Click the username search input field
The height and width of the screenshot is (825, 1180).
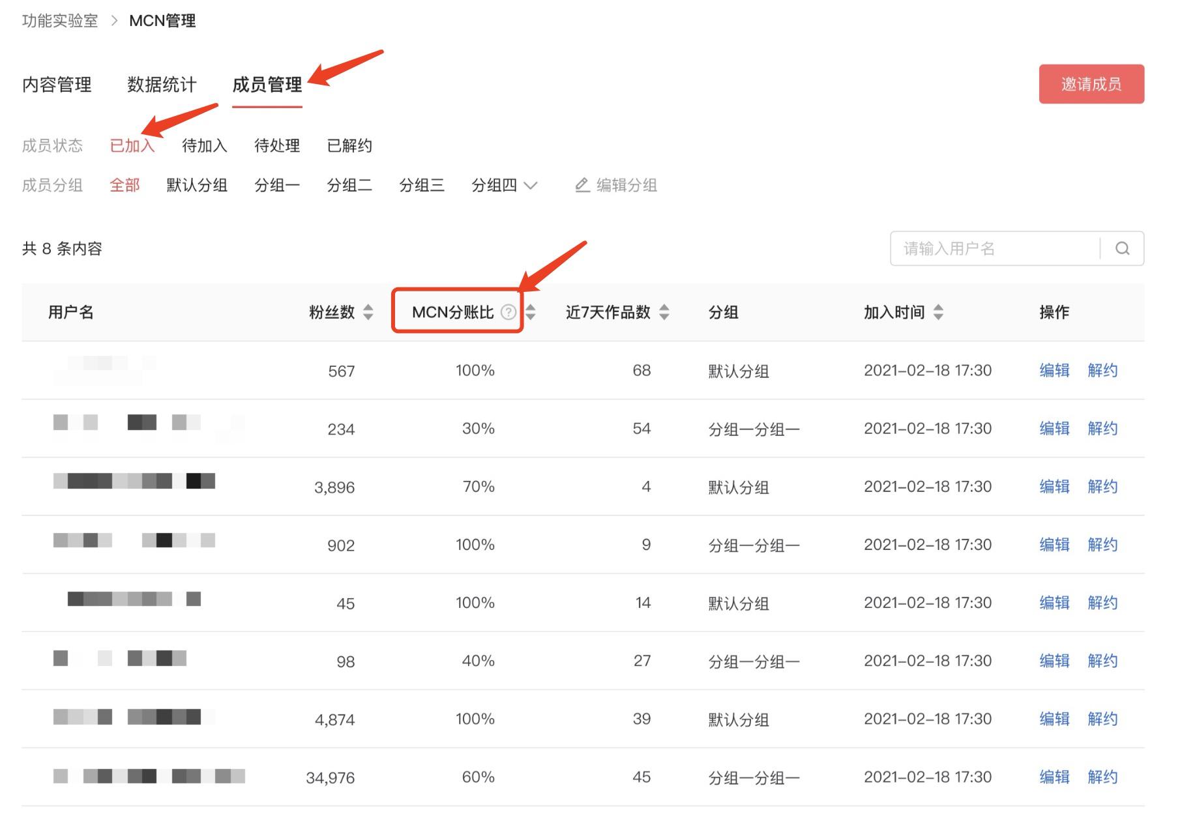pyautogui.click(x=991, y=248)
